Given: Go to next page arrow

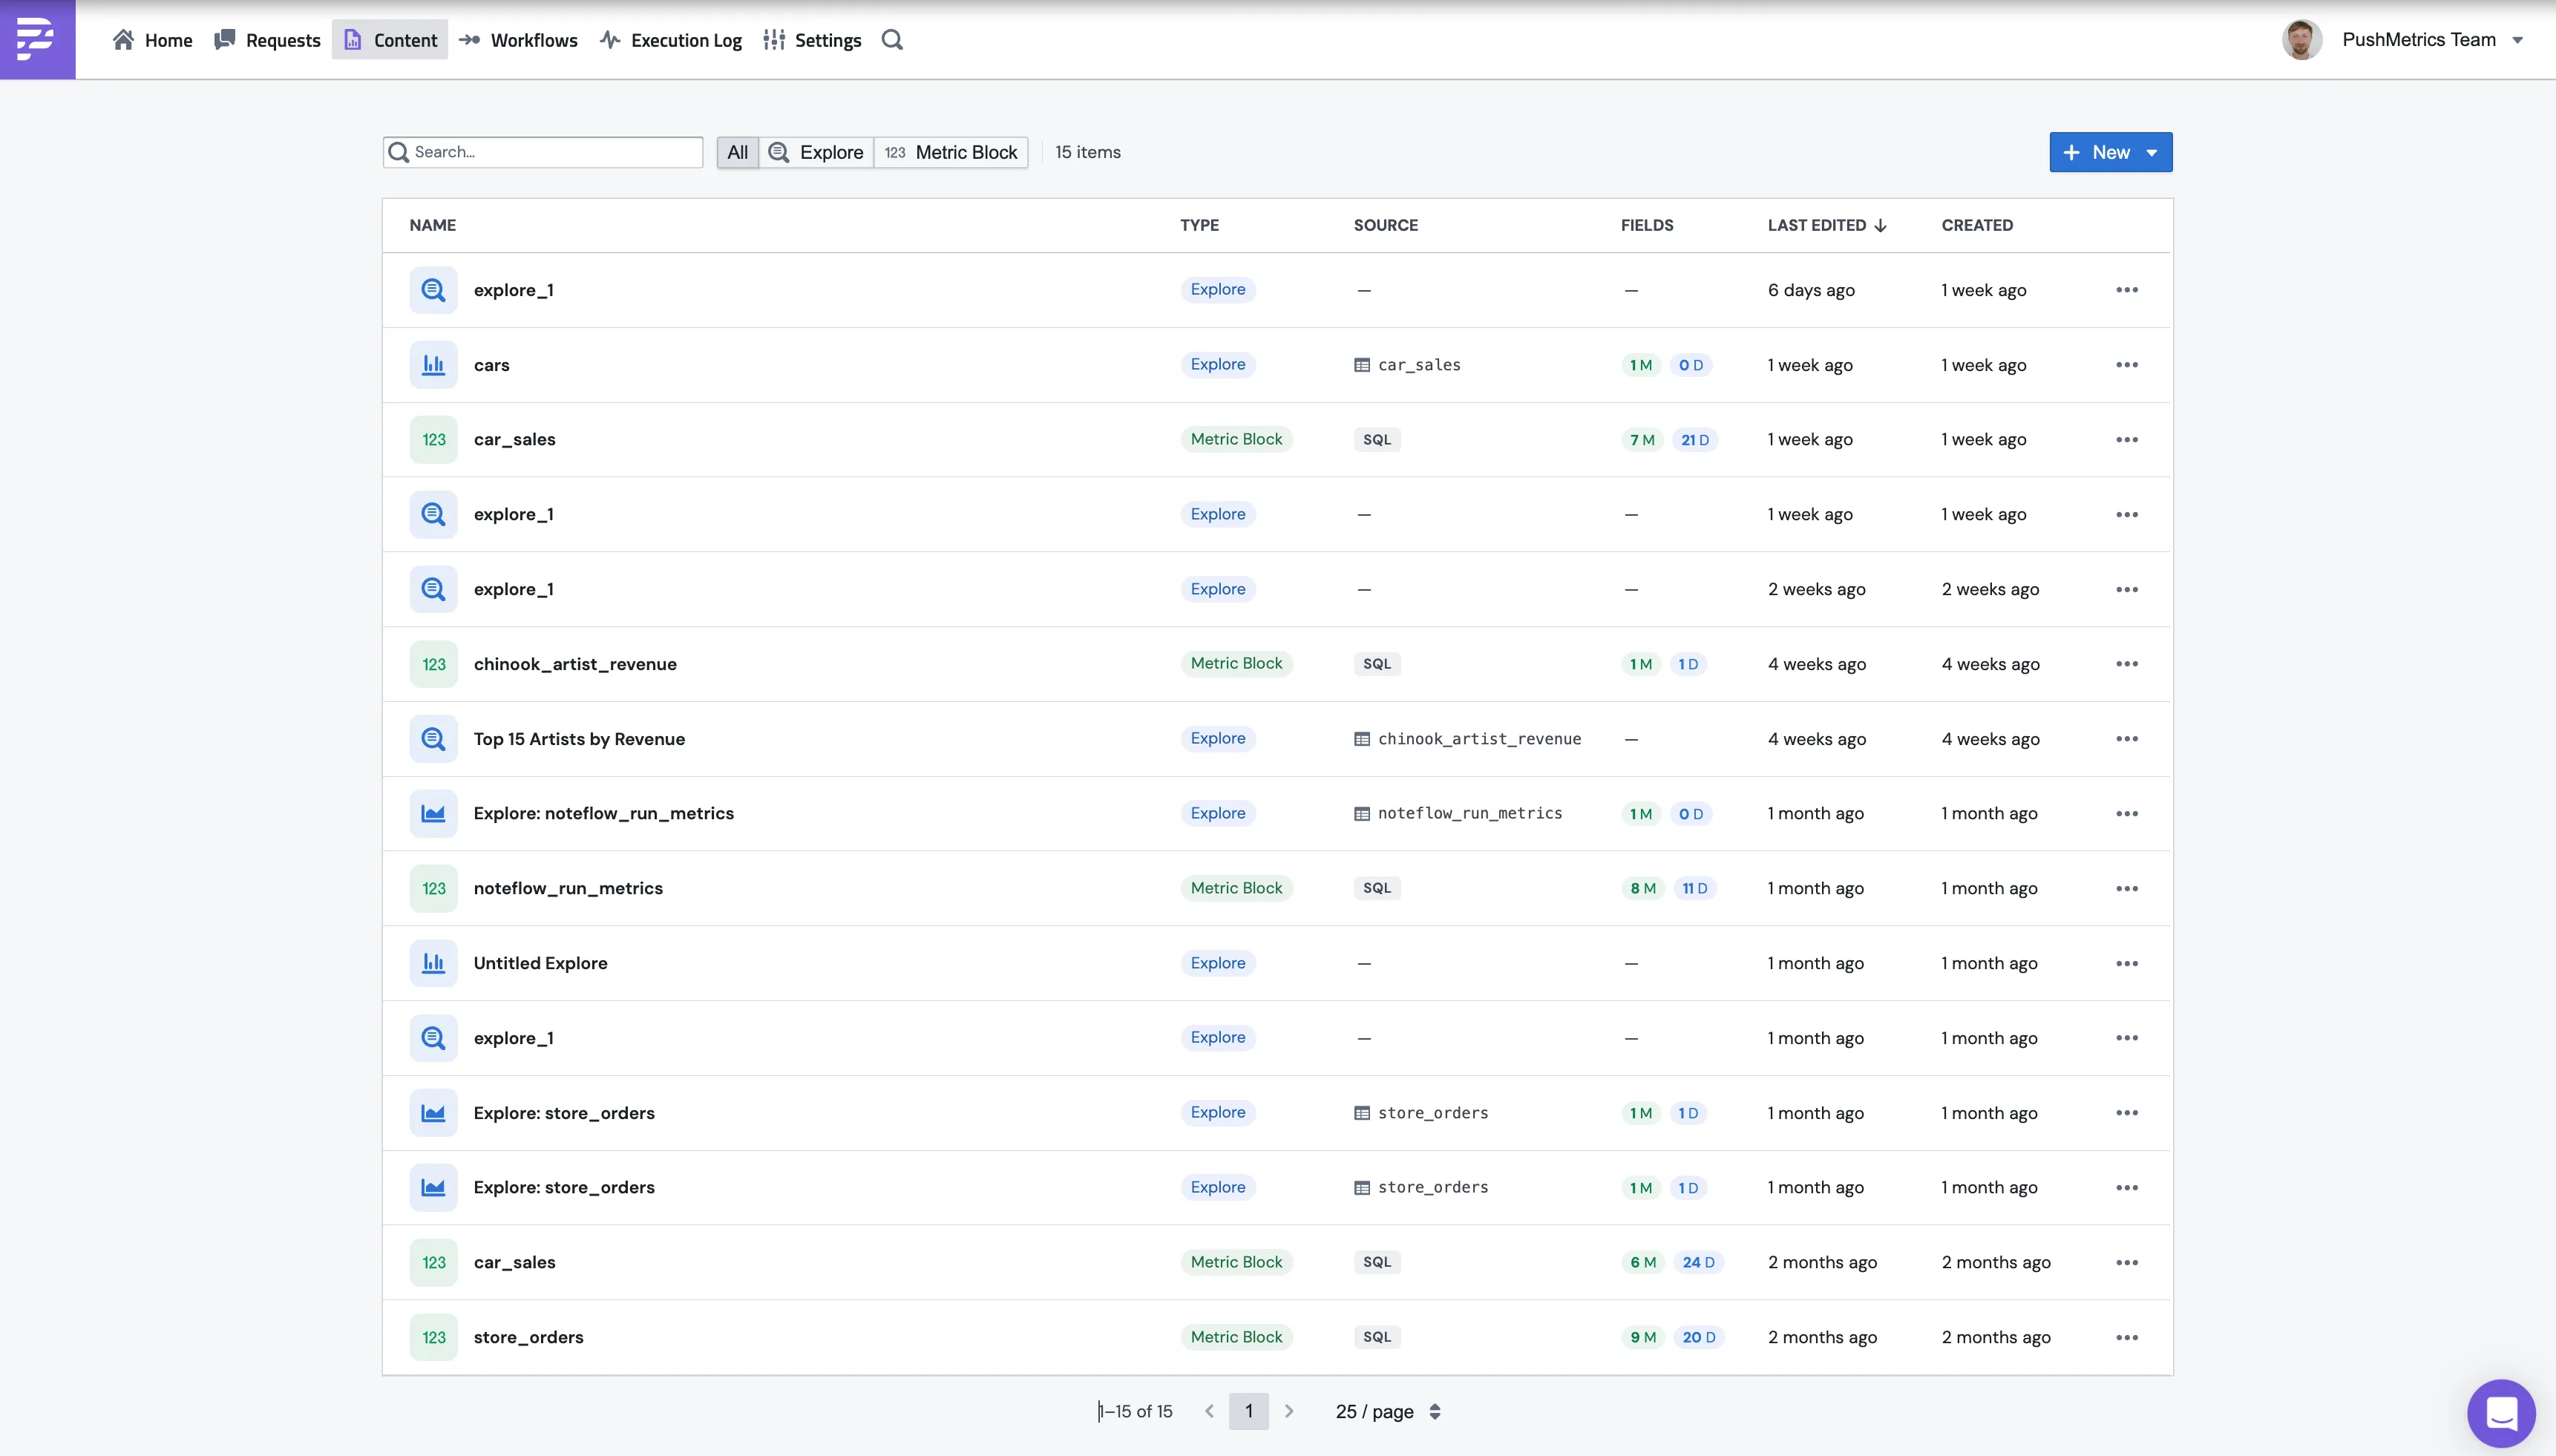Looking at the screenshot, I should click(x=1289, y=1411).
